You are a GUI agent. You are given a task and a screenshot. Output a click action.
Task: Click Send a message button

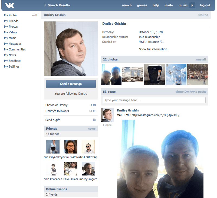tap(71, 84)
